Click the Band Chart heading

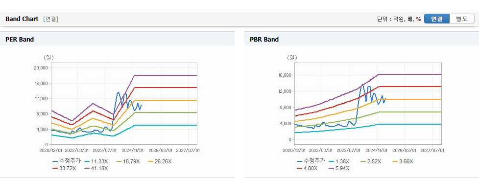(22, 19)
